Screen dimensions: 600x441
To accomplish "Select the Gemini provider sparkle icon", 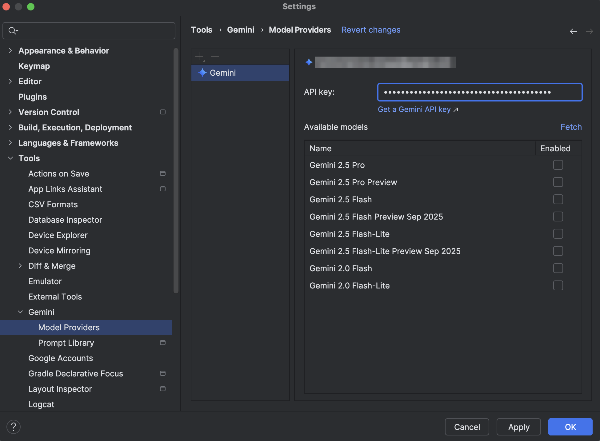I will tap(202, 73).
